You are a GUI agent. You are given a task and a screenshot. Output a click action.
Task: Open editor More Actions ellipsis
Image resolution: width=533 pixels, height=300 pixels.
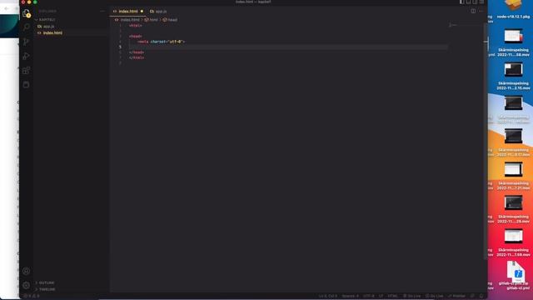pyautogui.click(x=481, y=11)
